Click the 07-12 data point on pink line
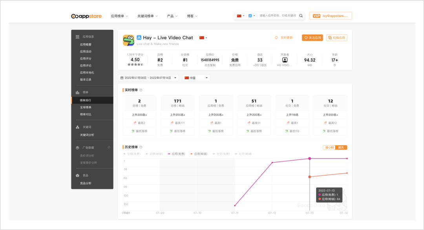This screenshot has height=230, width=424. click(272, 162)
